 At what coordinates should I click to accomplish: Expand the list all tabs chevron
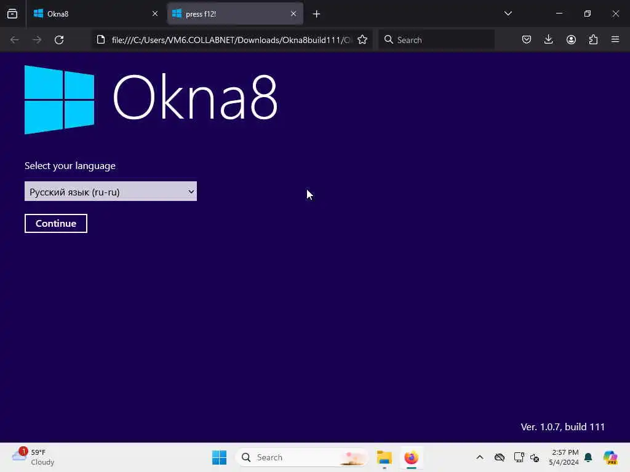(508, 14)
